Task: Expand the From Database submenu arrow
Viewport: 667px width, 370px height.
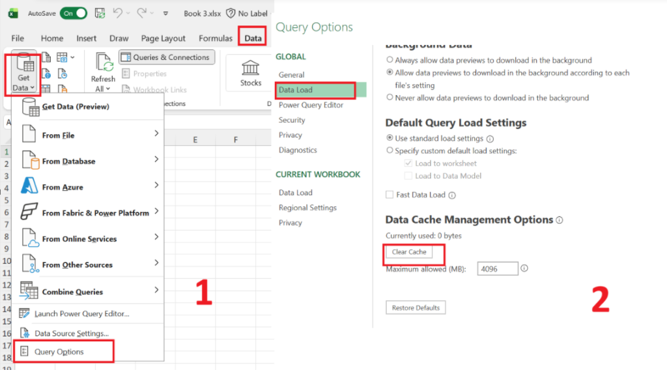Action: pyautogui.click(x=156, y=159)
